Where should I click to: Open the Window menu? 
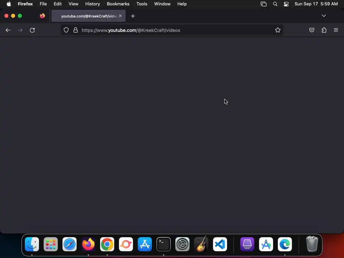[x=162, y=4]
